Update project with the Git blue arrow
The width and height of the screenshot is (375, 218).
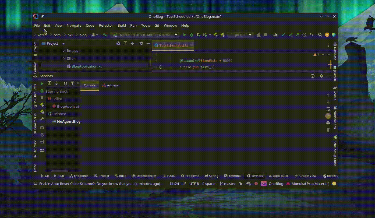[x=283, y=35]
